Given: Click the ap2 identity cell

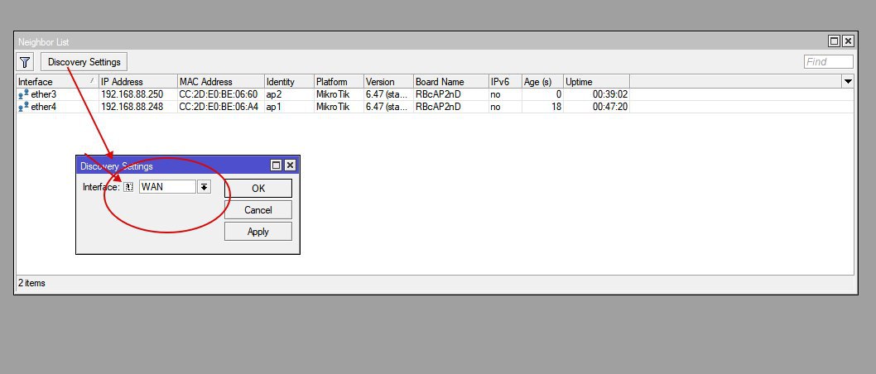Looking at the screenshot, I should tap(273, 94).
